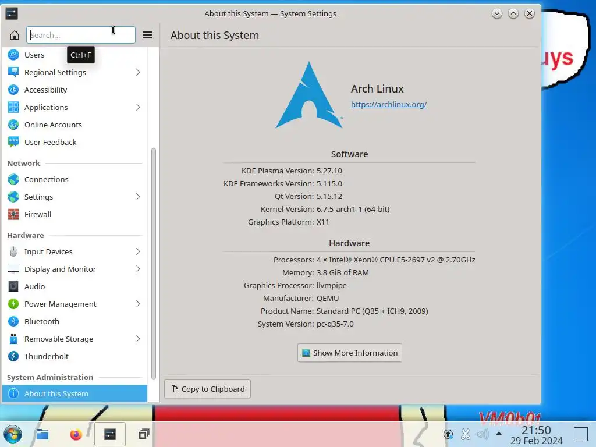Click the System Version pc-q35-7.0 value
The height and width of the screenshot is (447, 596).
(x=335, y=324)
